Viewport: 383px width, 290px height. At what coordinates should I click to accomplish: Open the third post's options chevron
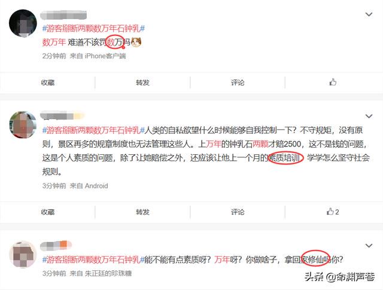pyautogui.click(x=369, y=246)
